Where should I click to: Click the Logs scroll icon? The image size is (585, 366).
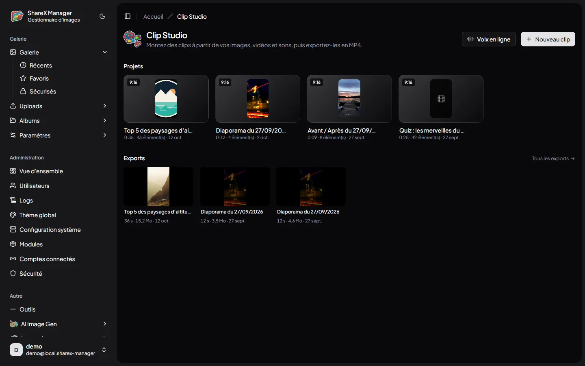click(x=13, y=200)
